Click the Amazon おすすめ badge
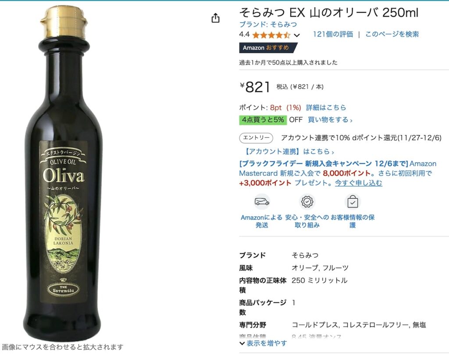Screen dimensions: 449x354 point(268,48)
